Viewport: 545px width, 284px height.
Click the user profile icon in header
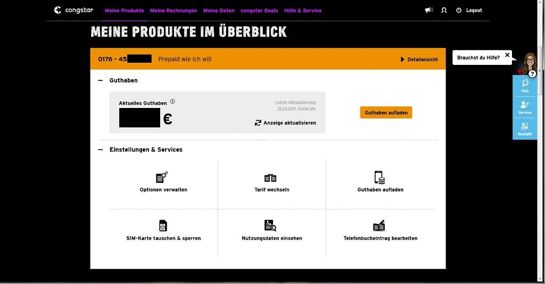point(444,10)
